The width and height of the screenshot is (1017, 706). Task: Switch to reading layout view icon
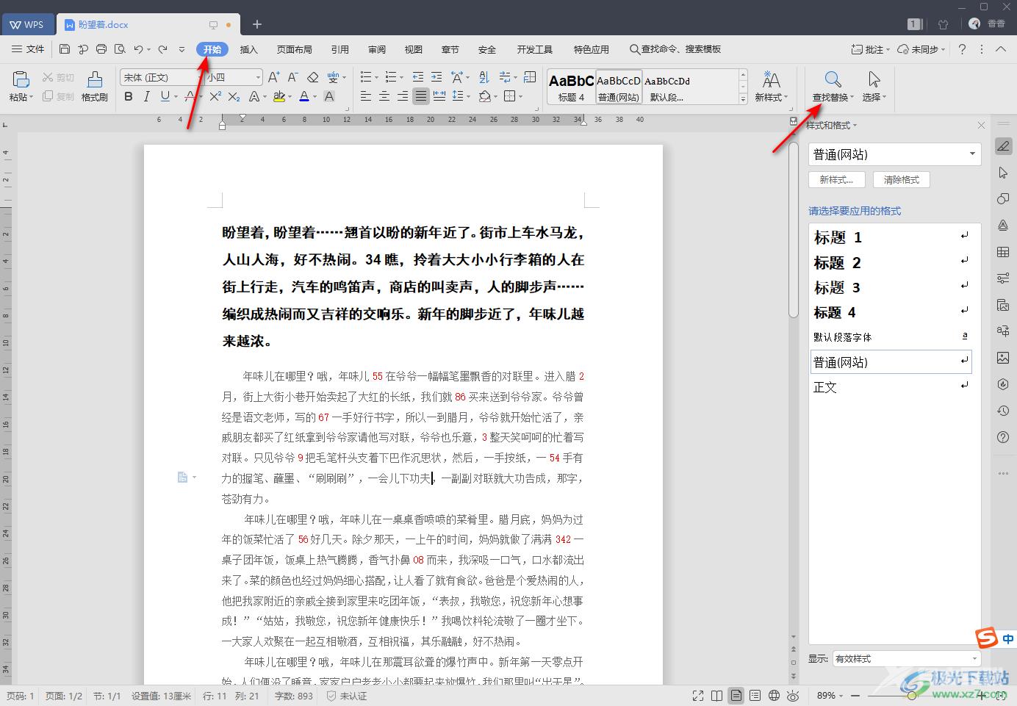click(716, 696)
